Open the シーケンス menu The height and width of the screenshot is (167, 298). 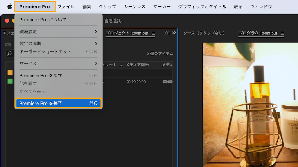tap(135, 6)
